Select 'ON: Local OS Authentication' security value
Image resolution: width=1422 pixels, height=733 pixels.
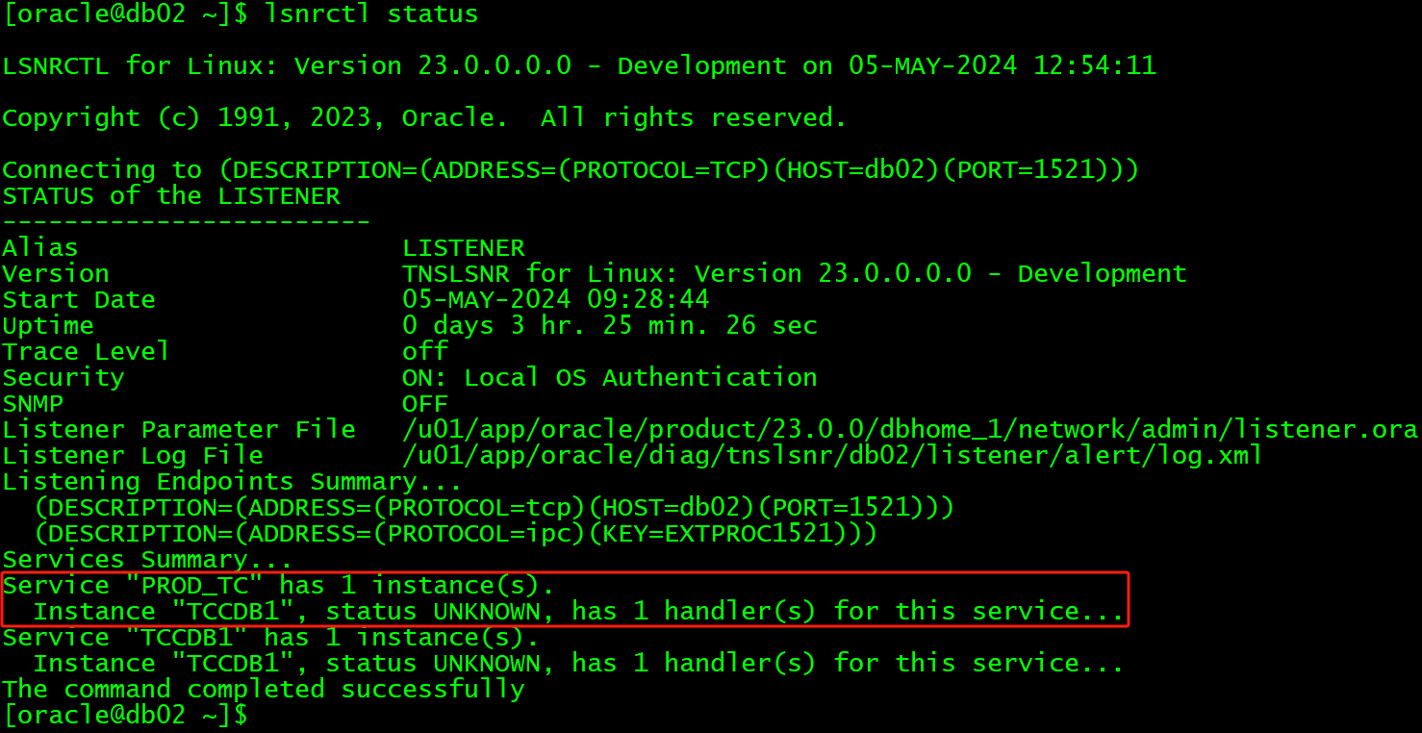(x=610, y=378)
